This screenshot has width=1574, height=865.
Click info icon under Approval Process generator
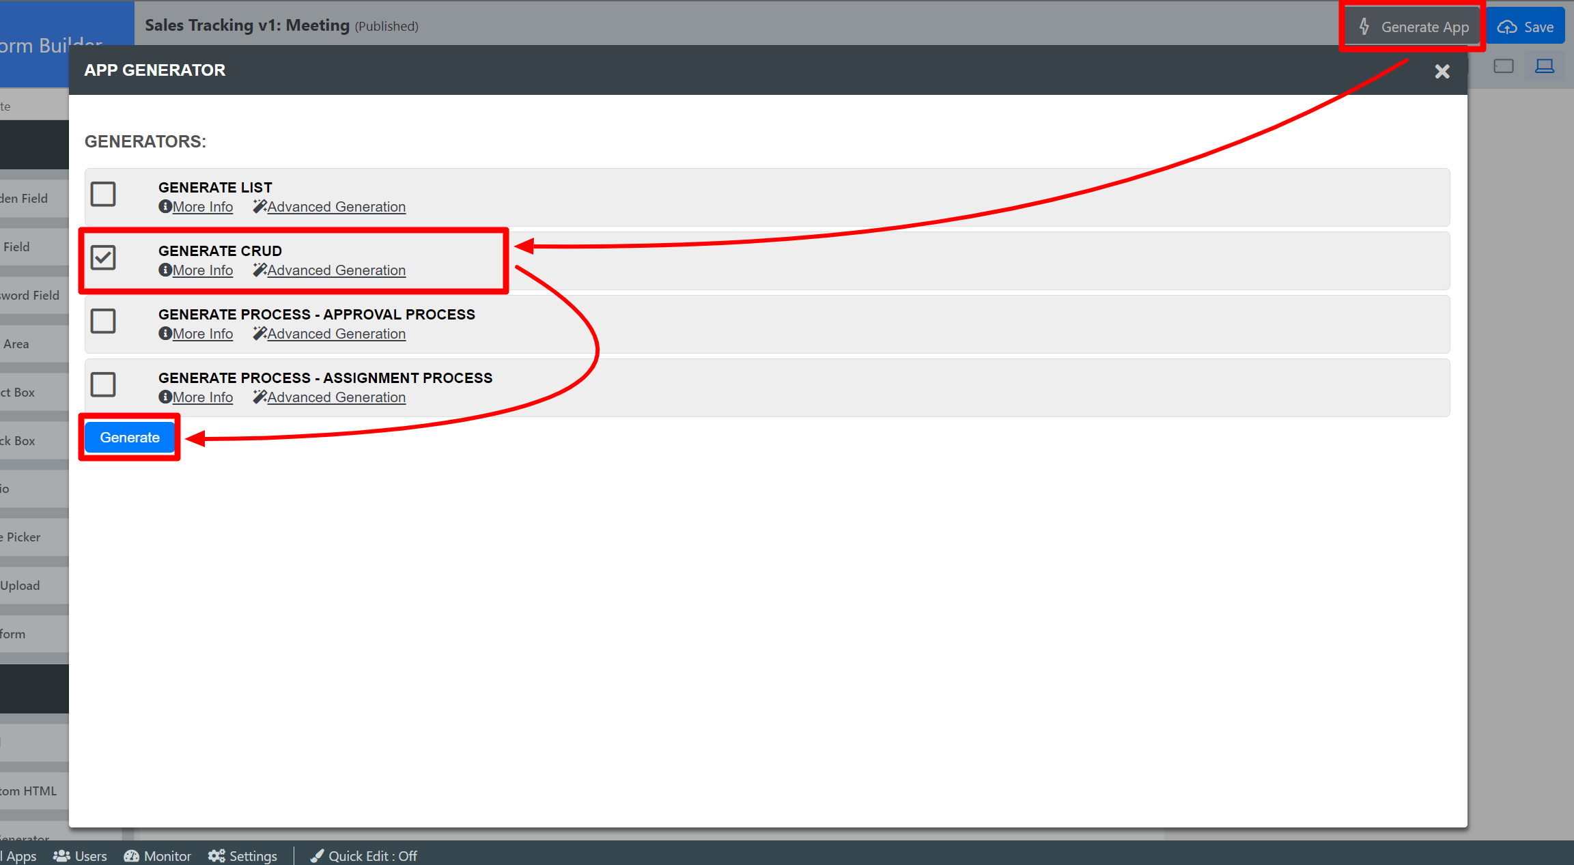(165, 333)
